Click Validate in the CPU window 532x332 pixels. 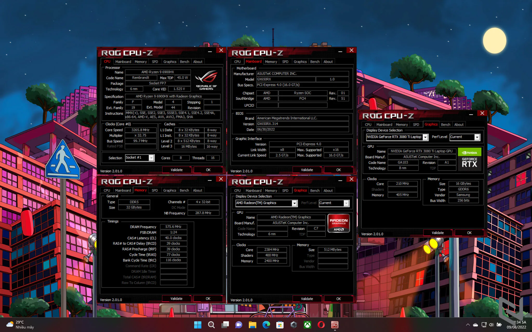coord(177,170)
